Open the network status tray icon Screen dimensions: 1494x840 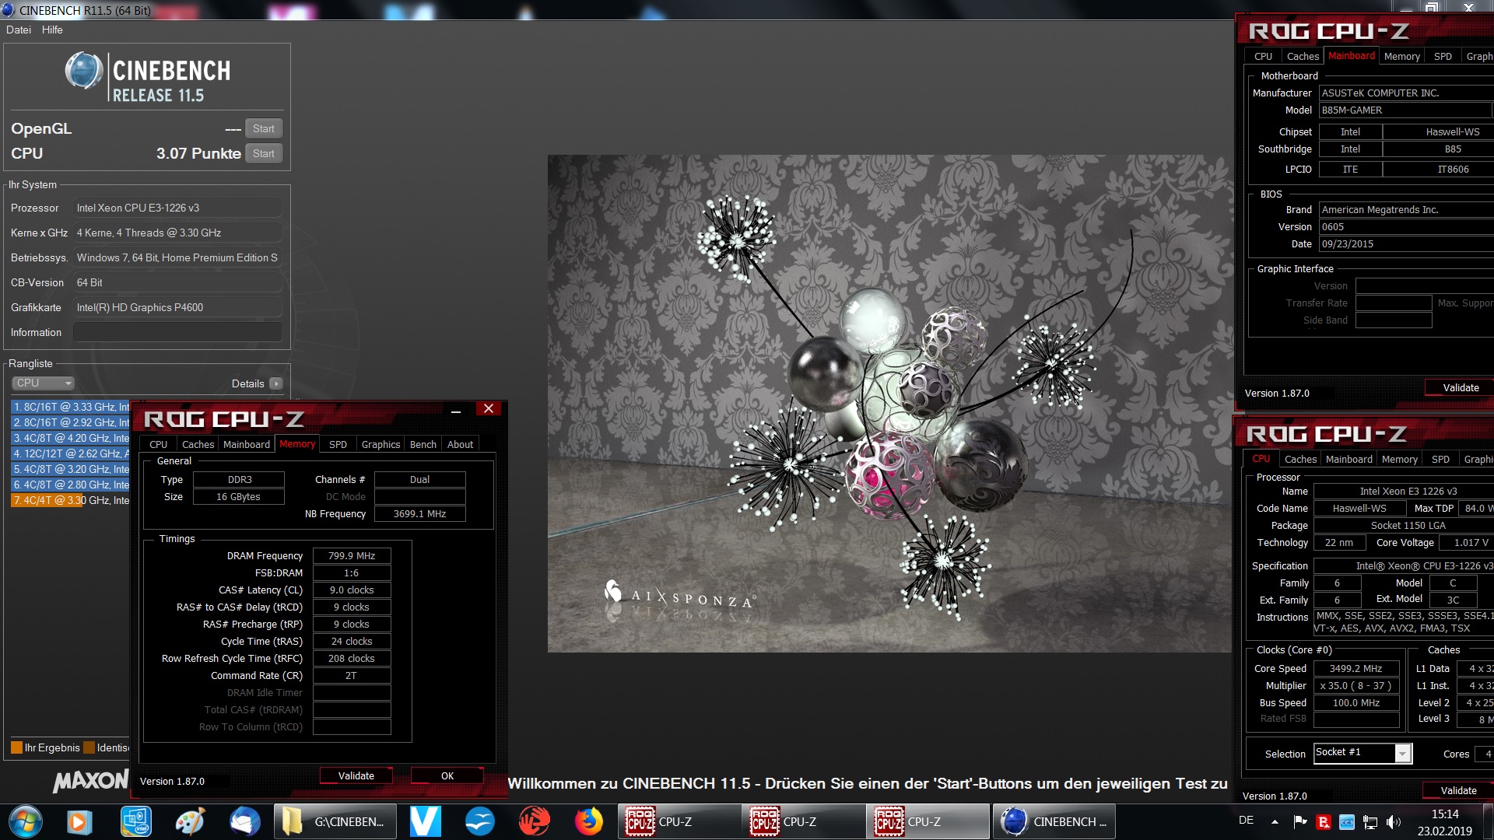[1370, 821]
